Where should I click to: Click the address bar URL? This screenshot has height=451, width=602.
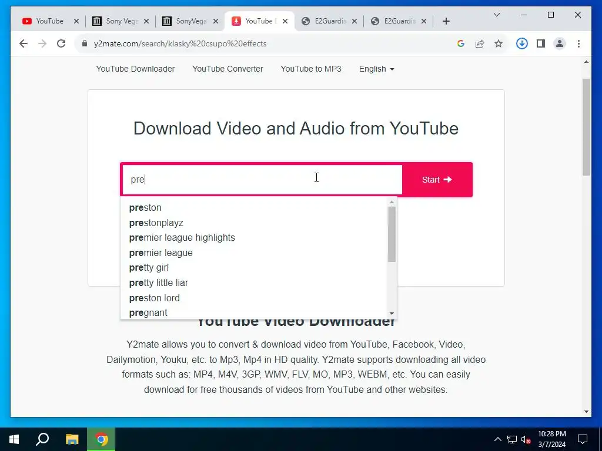point(180,43)
